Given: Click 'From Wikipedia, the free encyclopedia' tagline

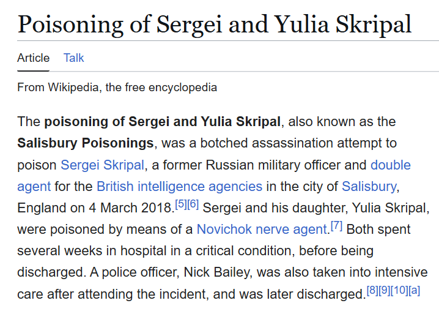Looking at the screenshot, I should click(x=117, y=88).
